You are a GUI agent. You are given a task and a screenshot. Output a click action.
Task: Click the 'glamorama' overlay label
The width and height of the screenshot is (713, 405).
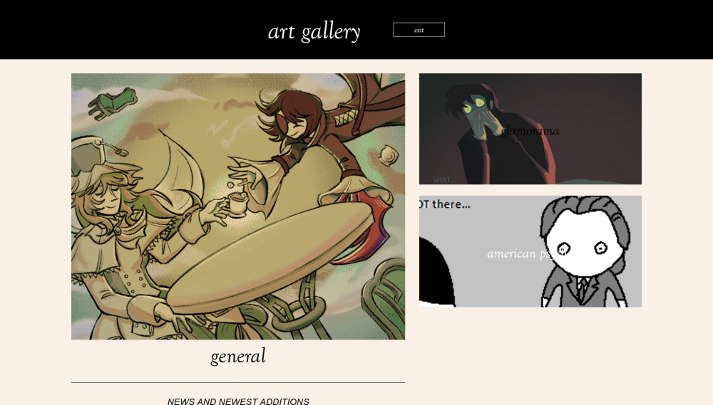[x=530, y=131]
